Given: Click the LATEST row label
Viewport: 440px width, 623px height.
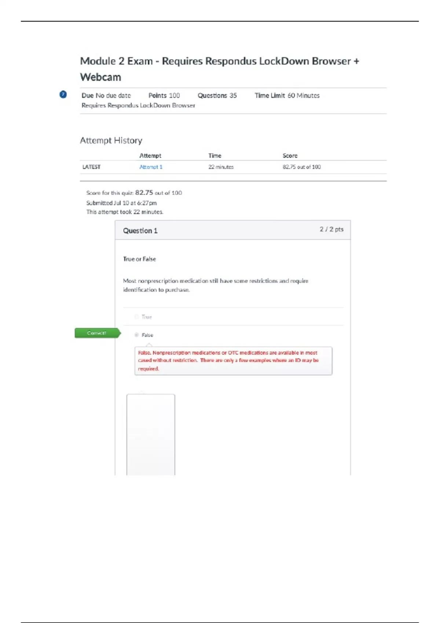Looking at the screenshot, I should (91, 167).
